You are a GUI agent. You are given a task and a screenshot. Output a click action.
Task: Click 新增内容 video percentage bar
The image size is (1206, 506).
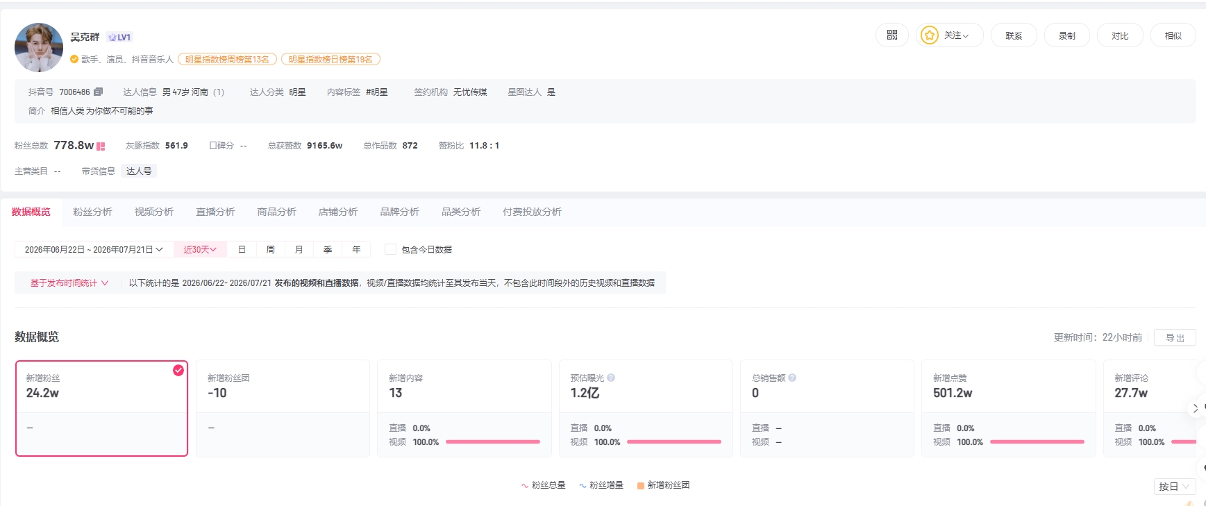click(x=493, y=441)
